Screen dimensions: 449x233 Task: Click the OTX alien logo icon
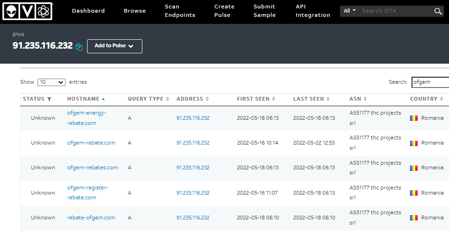point(11,11)
